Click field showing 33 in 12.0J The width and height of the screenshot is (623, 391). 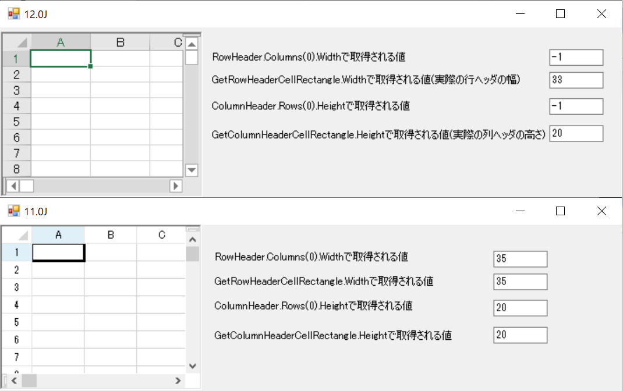[576, 80]
